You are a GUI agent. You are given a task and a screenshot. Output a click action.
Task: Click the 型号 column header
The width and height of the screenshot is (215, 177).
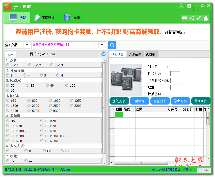click(151, 109)
